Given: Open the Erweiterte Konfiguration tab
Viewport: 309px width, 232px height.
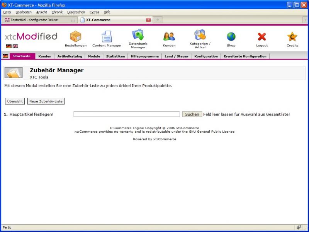Looking at the screenshot, I should (245, 56).
